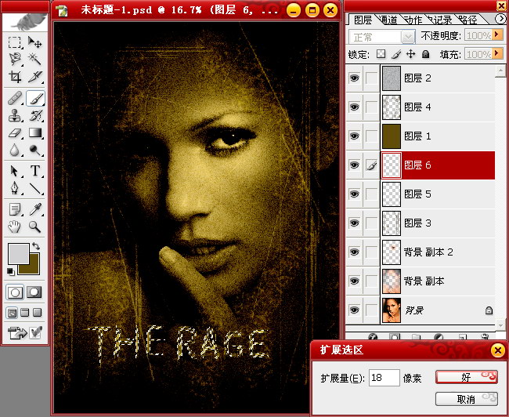Swap foreground and background colors
This screenshot has width=509, height=417.
[x=36, y=246]
